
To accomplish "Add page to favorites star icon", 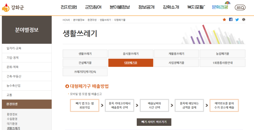I will point(224,20).
